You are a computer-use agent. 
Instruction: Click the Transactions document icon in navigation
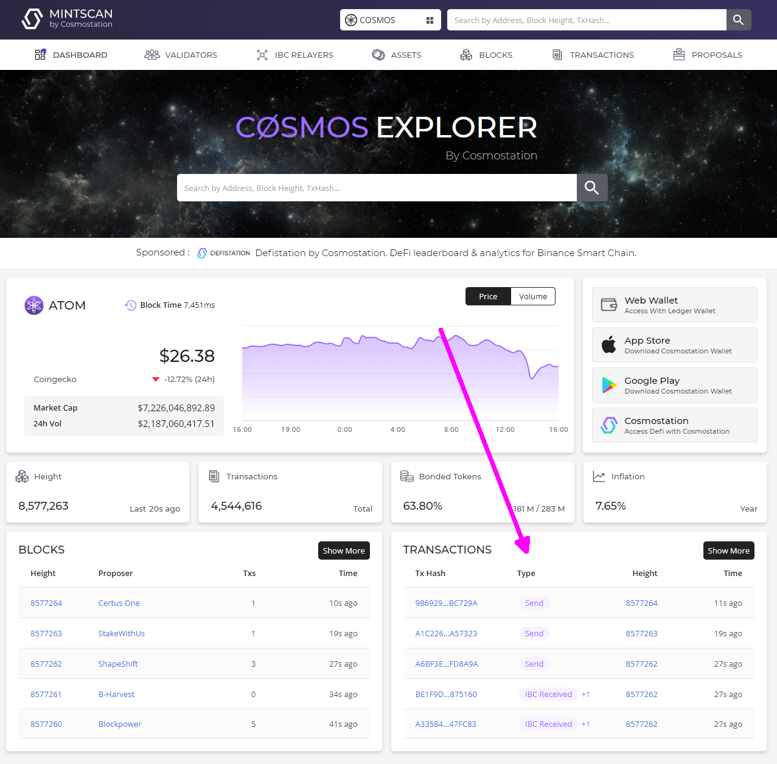click(557, 55)
